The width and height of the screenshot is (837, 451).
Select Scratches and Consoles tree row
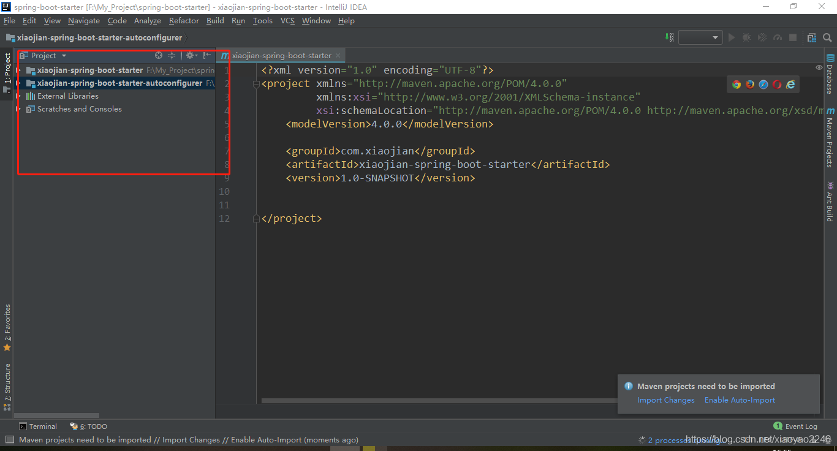click(115, 109)
